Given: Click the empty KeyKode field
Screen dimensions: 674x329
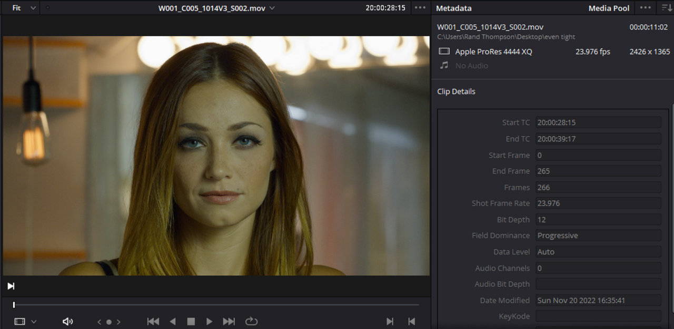Looking at the screenshot, I should point(598,316).
